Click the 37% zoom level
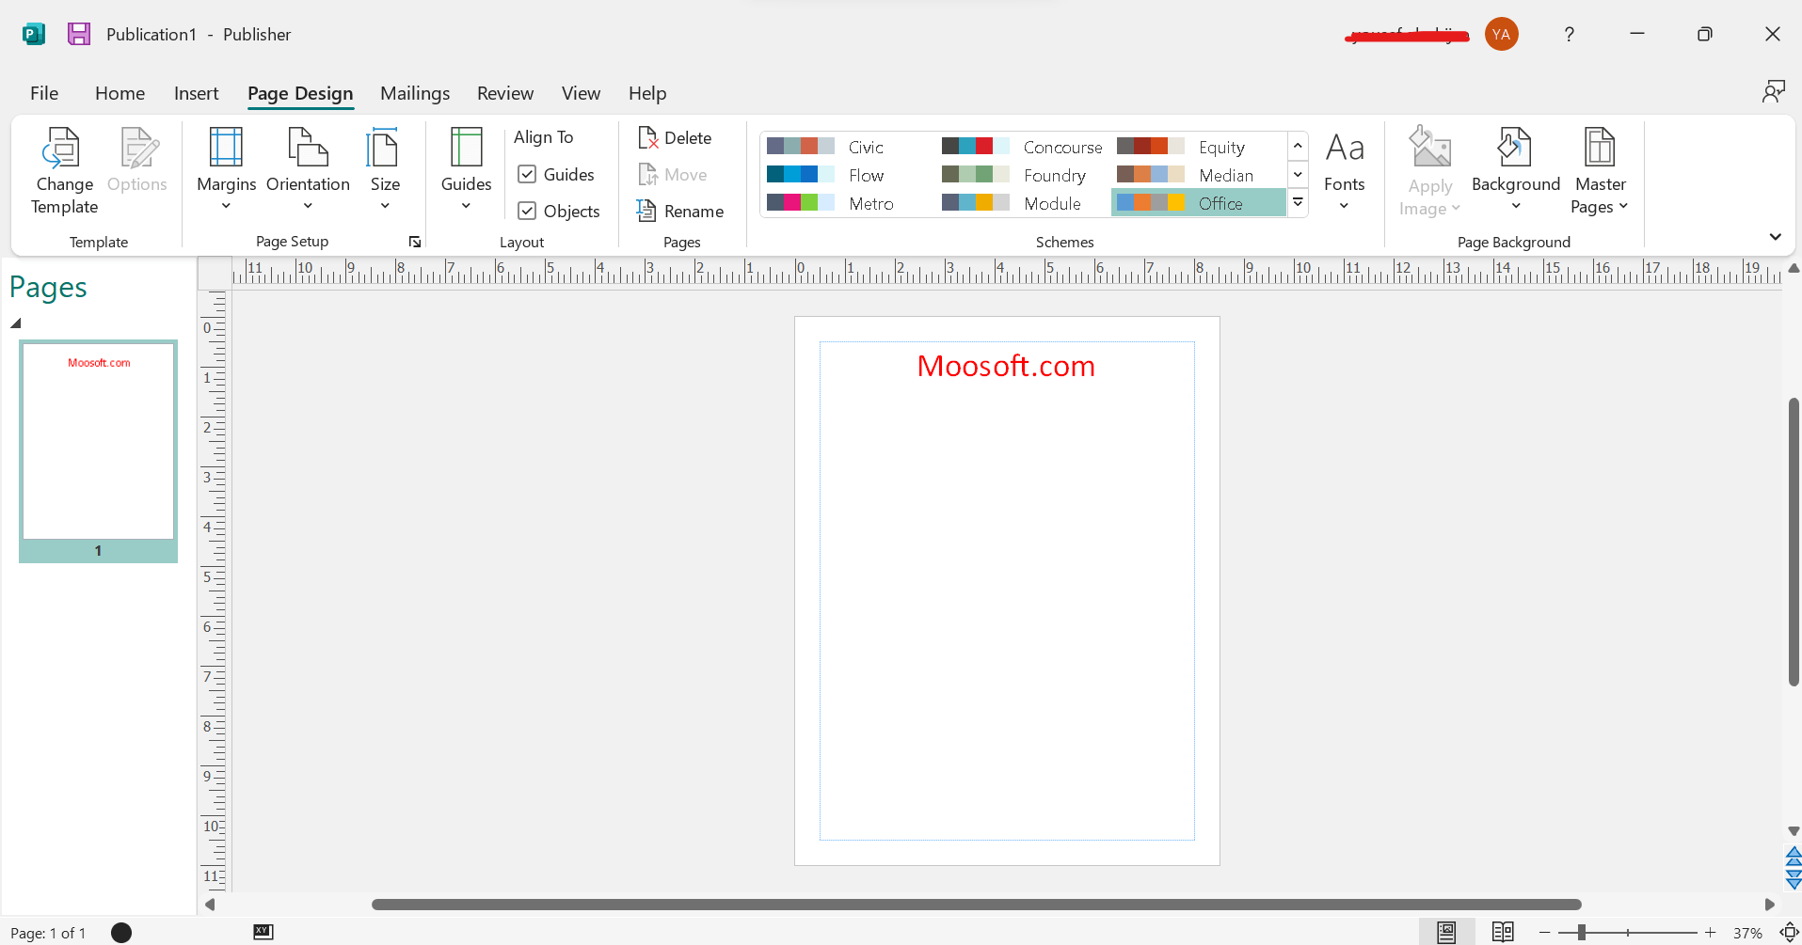Screen dimensions: 1802x945 (x=1747, y=933)
